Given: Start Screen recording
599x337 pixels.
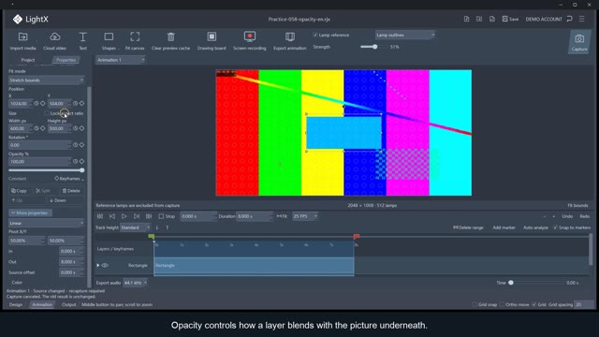Looking at the screenshot, I should click(250, 41).
